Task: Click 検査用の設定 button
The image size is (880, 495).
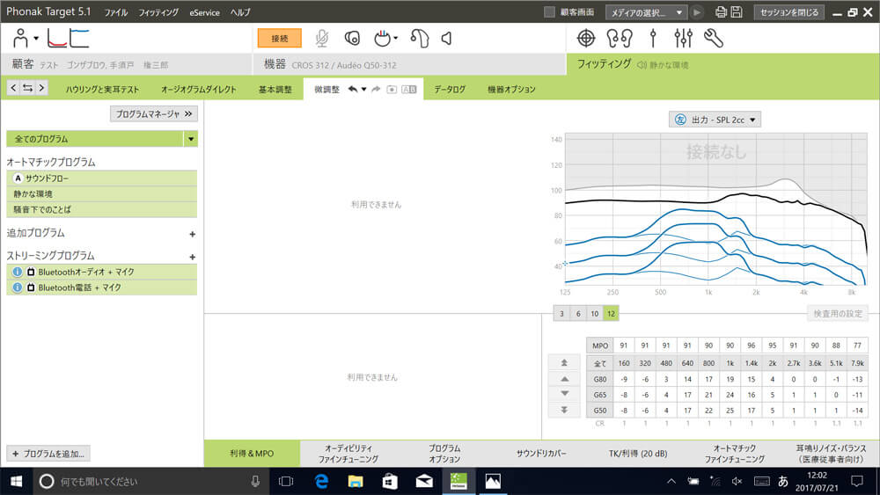Action: pos(838,313)
